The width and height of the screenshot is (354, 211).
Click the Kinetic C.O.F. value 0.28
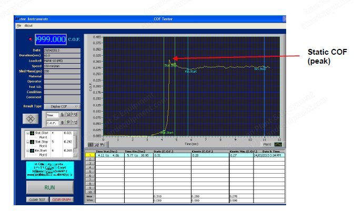coord(210,155)
